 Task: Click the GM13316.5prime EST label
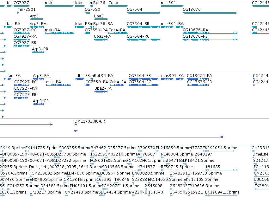80,180
